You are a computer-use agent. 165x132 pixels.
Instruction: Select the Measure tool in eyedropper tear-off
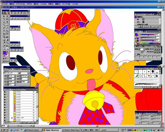pos(18,29)
